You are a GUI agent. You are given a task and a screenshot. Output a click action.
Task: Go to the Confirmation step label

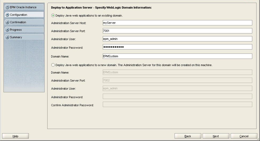18,22
